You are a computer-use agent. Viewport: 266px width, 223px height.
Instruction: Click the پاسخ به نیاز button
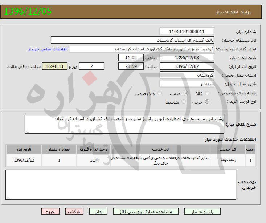[202, 212]
